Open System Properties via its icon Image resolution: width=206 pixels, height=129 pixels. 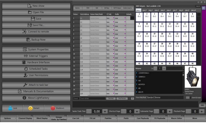(x=25, y=50)
